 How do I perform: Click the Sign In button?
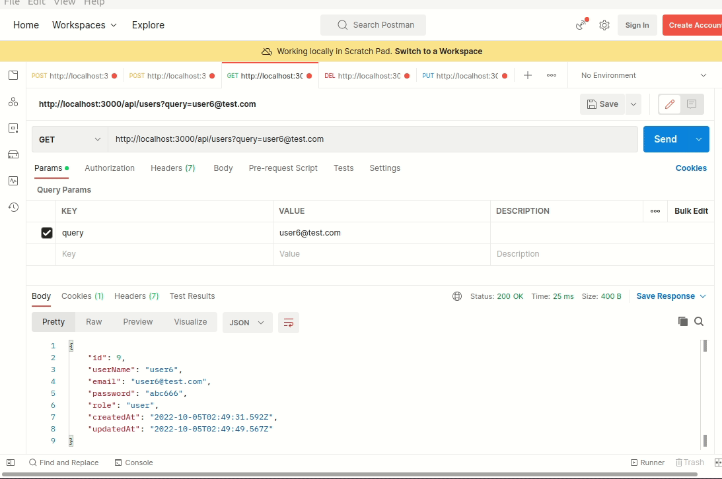pyautogui.click(x=637, y=25)
